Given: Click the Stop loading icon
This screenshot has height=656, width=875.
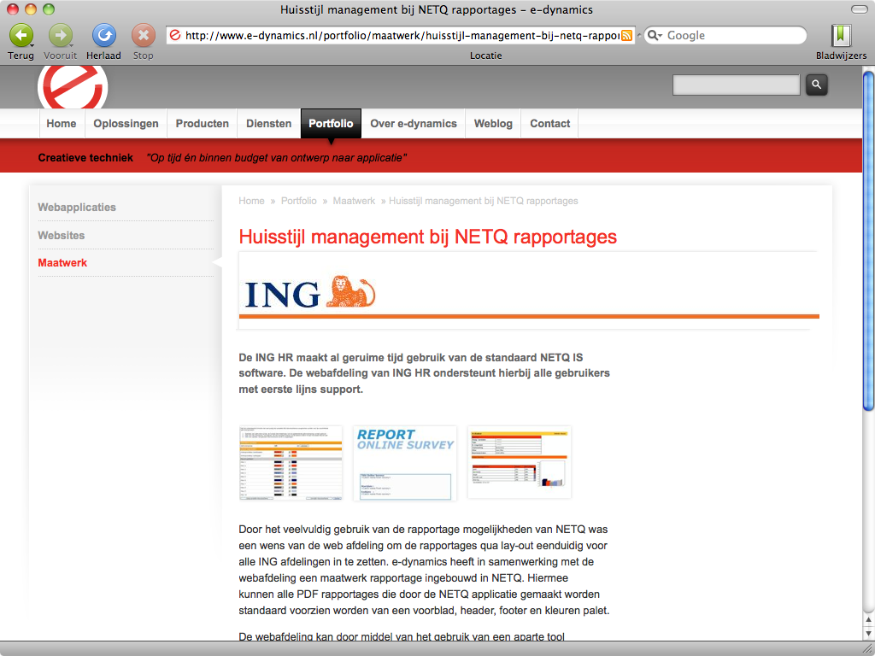Looking at the screenshot, I should point(144,36).
